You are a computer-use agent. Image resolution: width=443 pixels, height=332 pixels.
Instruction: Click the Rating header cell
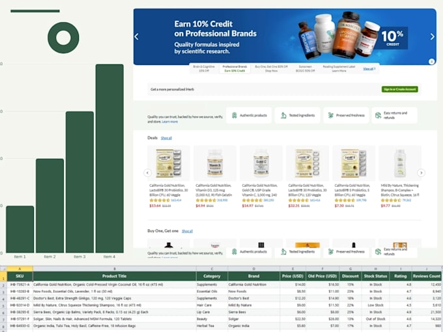click(401, 276)
